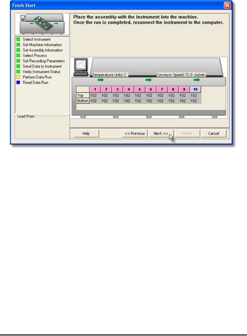This screenshot has height=336, width=247.
Task: Select the 'Perform Data Run' step
Action: [37, 77]
